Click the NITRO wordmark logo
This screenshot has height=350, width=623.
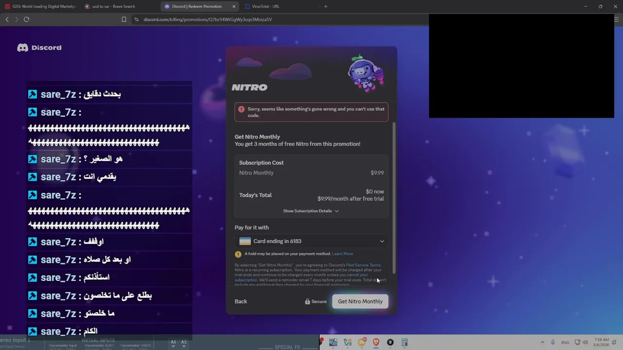pos(249,87)
